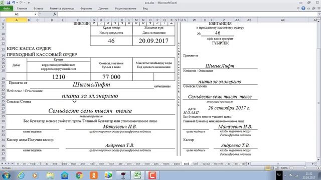Click the Name Box showing A1
Image resolution: width=321 pixels, height=180 pixels.
tap(17, 14)
